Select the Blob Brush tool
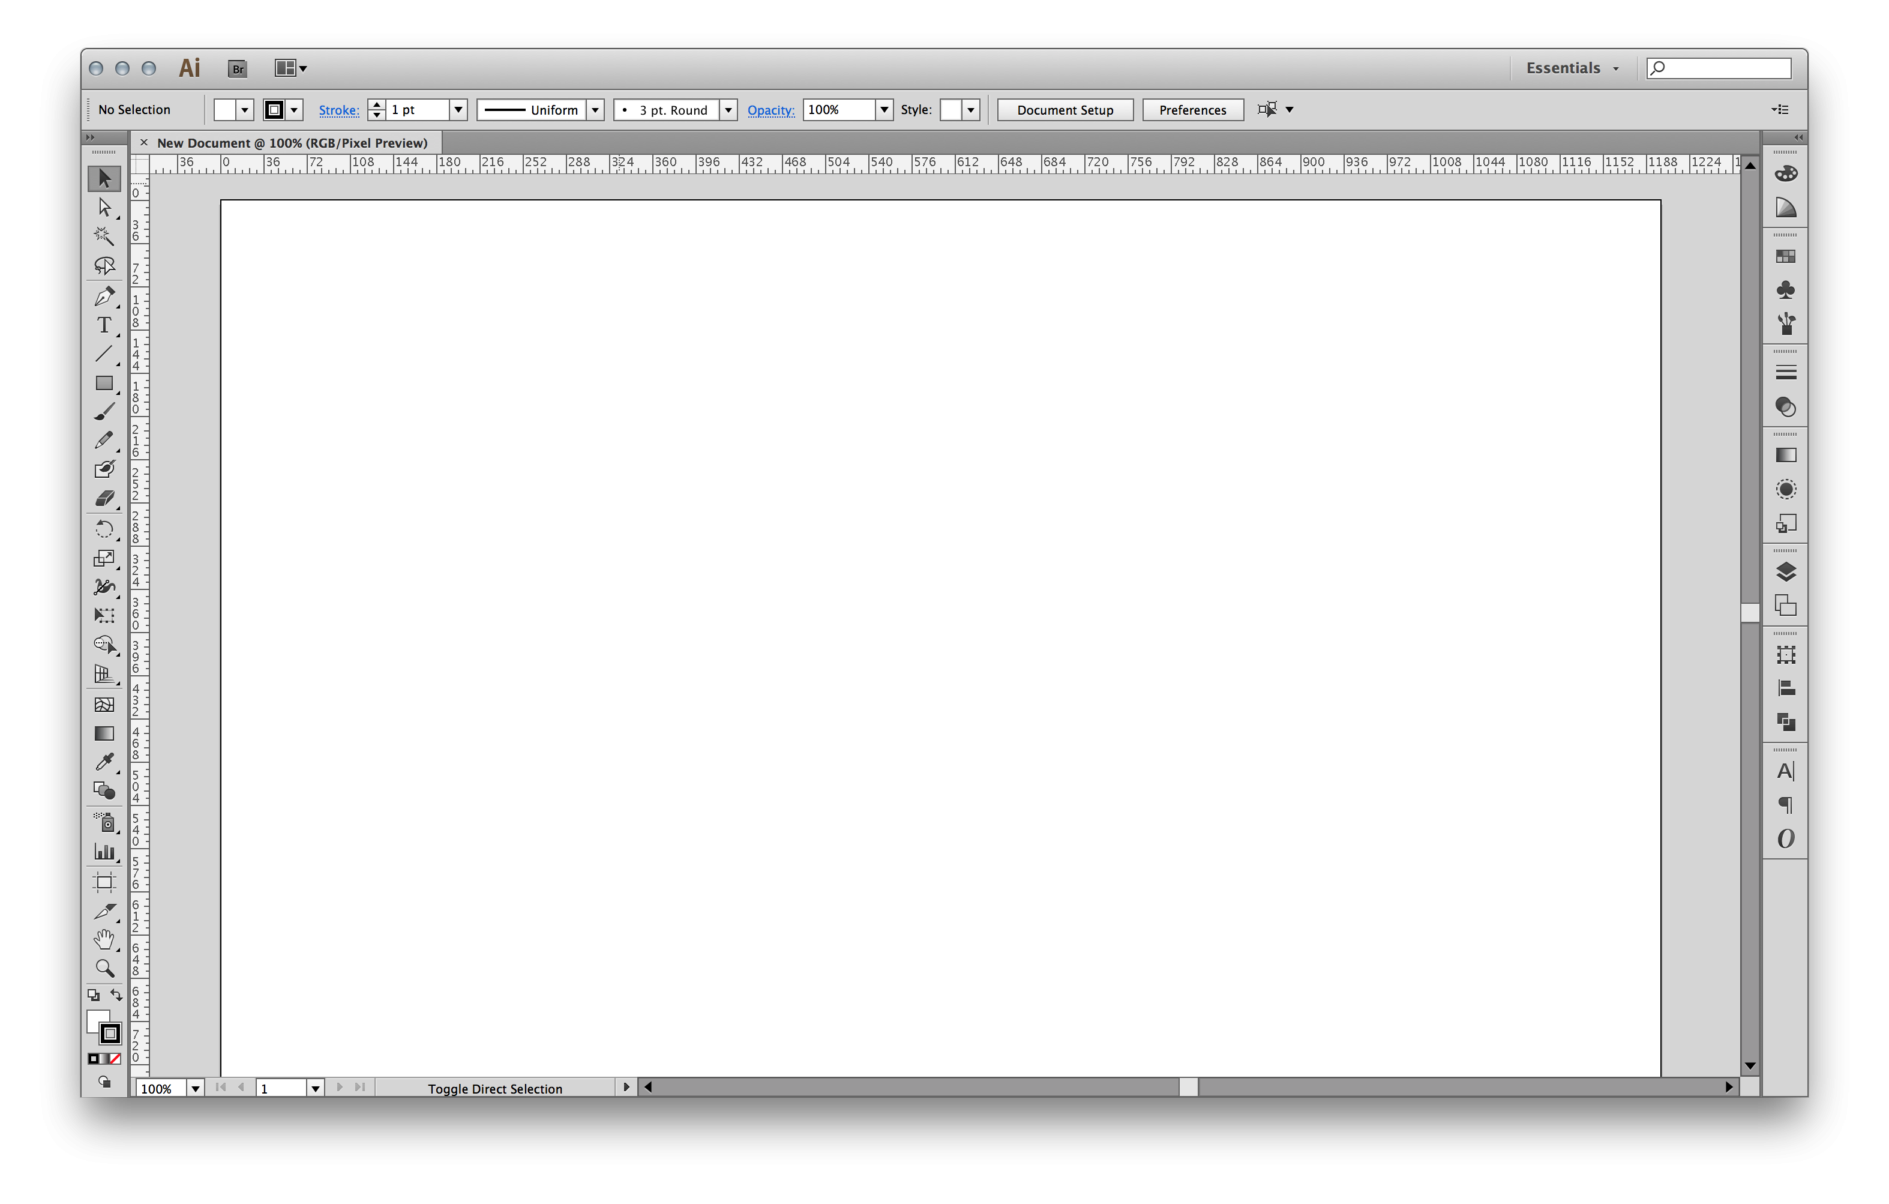The height and width of the screenshot is (1204, 1889). point(104,469)
